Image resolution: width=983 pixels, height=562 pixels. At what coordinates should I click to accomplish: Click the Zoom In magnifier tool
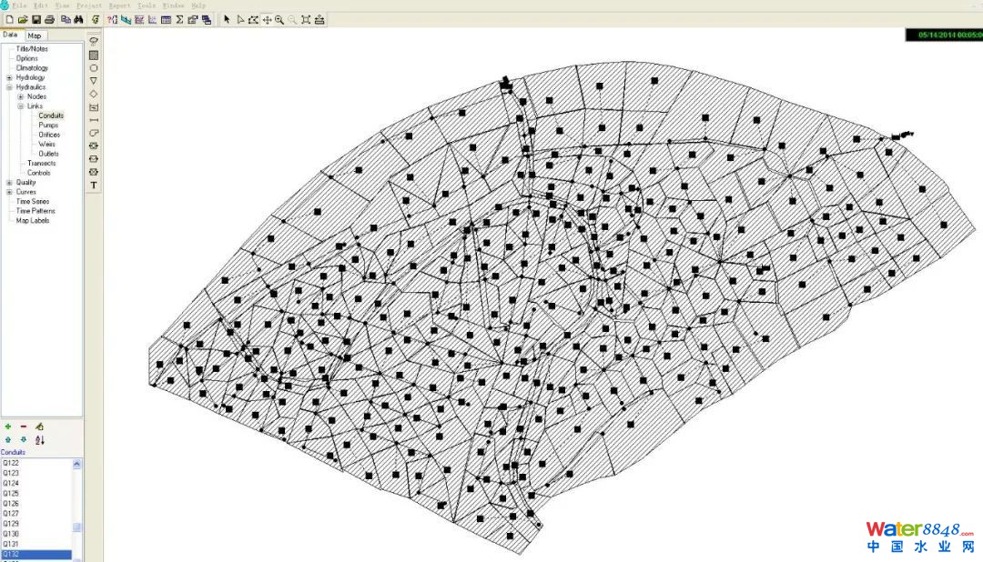[279, 19]
